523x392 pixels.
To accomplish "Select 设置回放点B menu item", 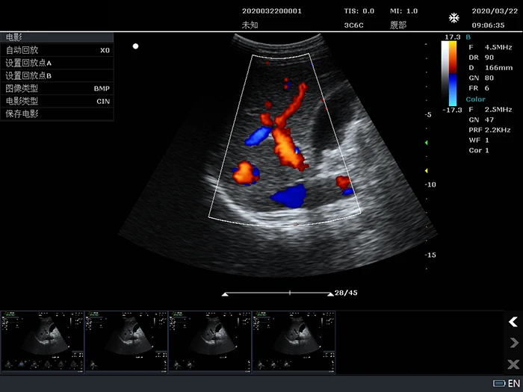I will pyautogui.click(x=57, y=75).
